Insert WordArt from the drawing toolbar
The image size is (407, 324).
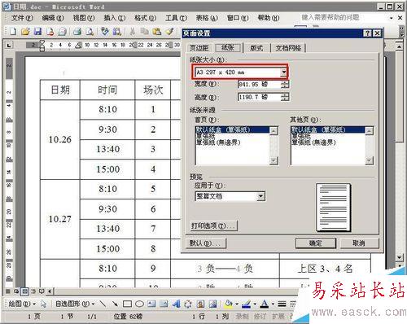177,304
